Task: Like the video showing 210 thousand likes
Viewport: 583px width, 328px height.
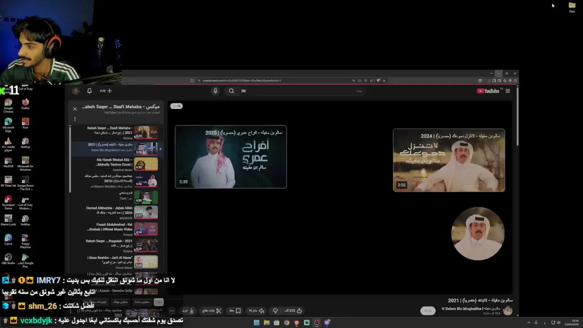Action: point(293,311)
